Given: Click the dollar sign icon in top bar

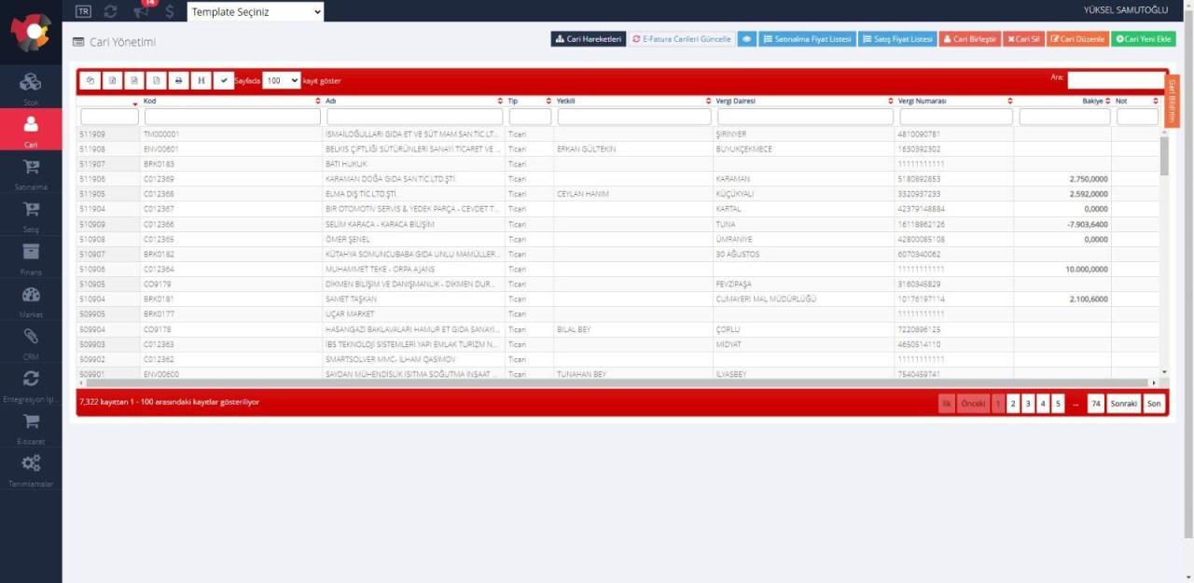Looking at the screenshot, I should 169,11.
